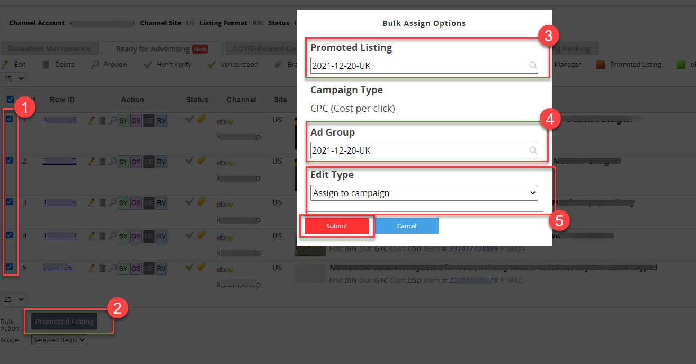Click the UE badge in row 3
This screenshot has height=364, width=696.
coord(149,203)
